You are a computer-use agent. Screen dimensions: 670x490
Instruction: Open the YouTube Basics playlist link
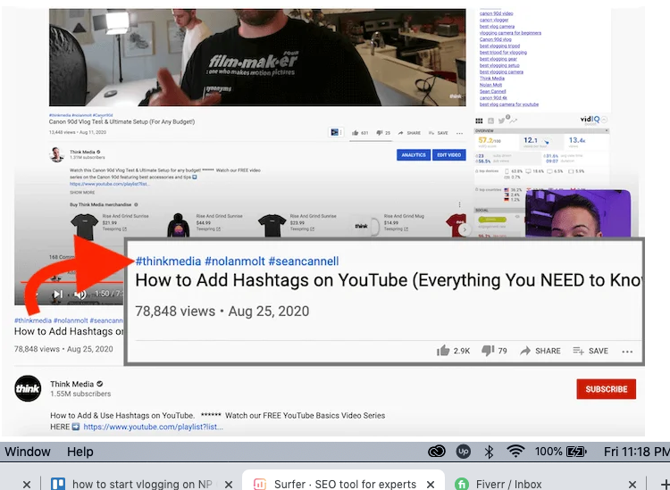point(153,427)
